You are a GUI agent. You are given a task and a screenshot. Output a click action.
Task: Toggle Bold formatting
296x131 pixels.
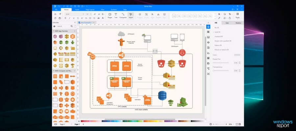[x=65, y=18]
